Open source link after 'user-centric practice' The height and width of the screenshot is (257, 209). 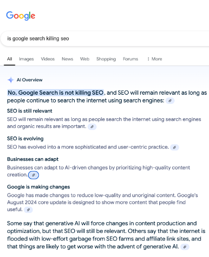175,147
